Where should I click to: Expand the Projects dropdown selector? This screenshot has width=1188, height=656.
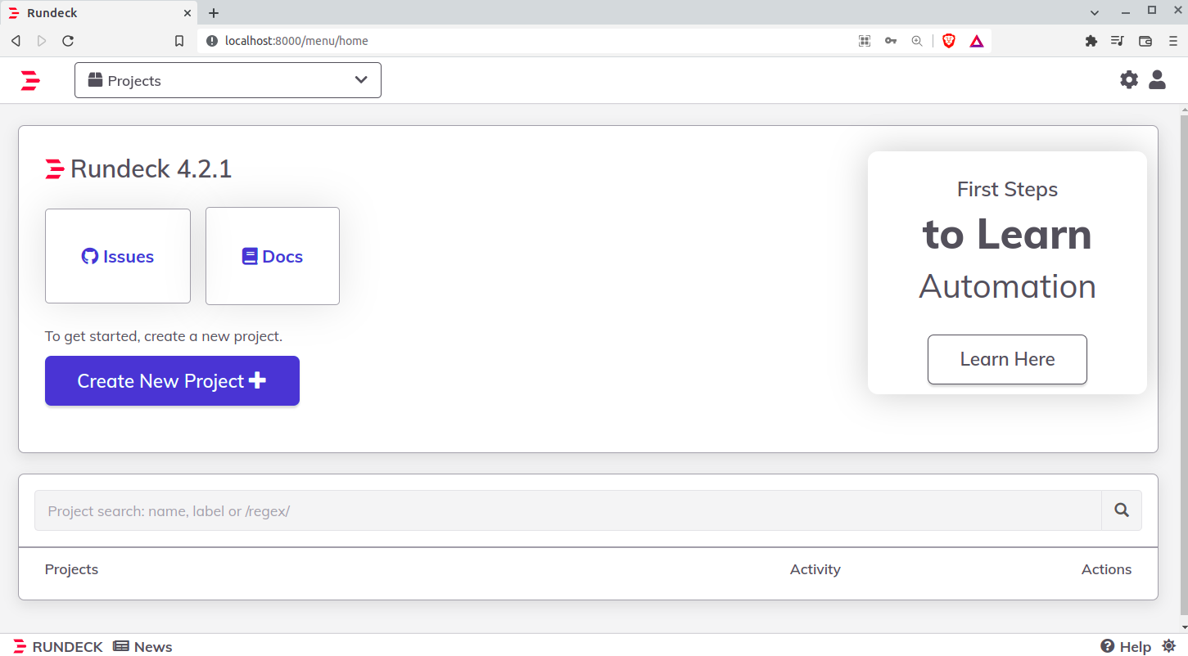228,80
